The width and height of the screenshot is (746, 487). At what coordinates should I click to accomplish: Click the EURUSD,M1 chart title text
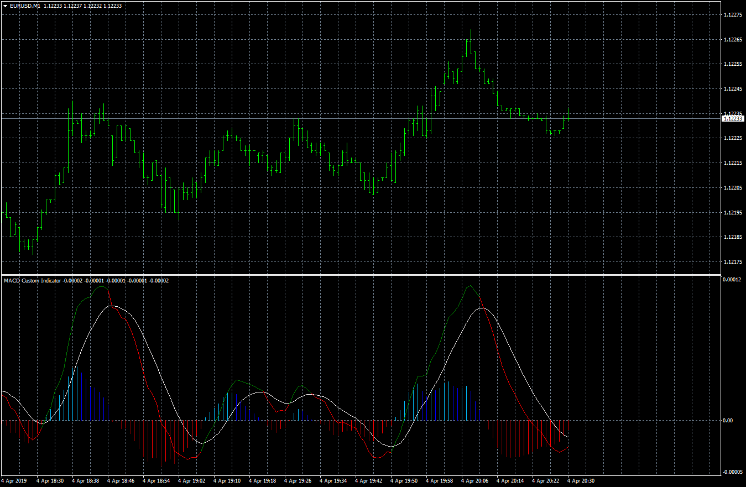click(x=24, y=5)
